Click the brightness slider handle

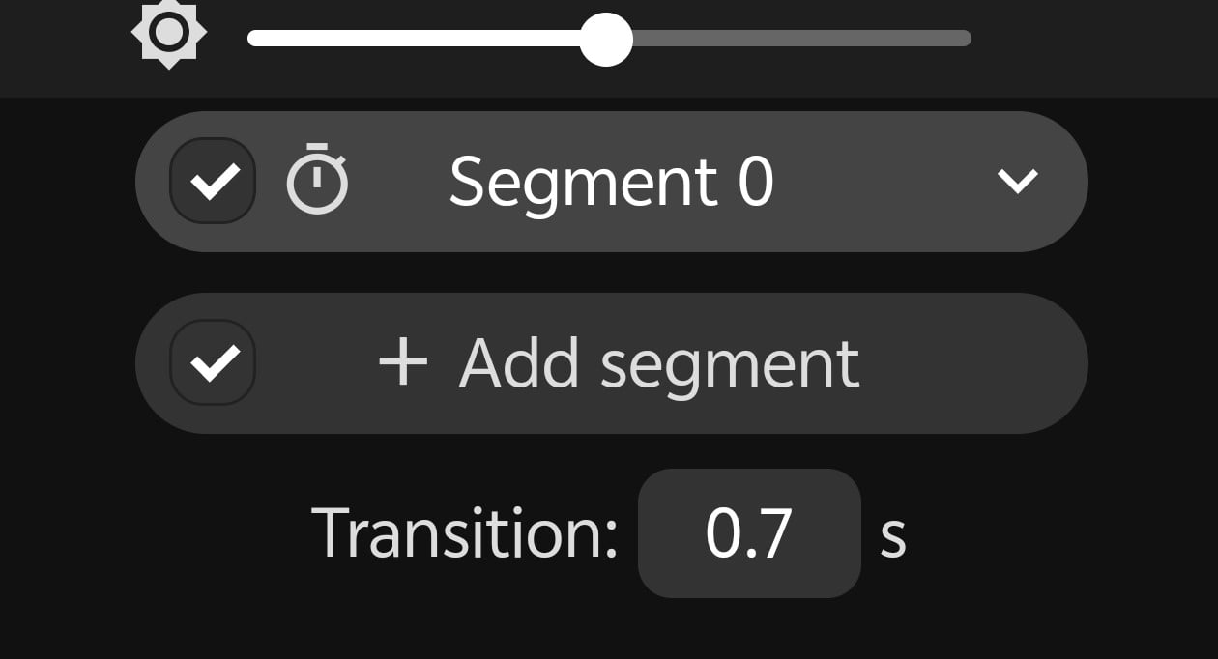pyautogui.click(x=605, y=39)
